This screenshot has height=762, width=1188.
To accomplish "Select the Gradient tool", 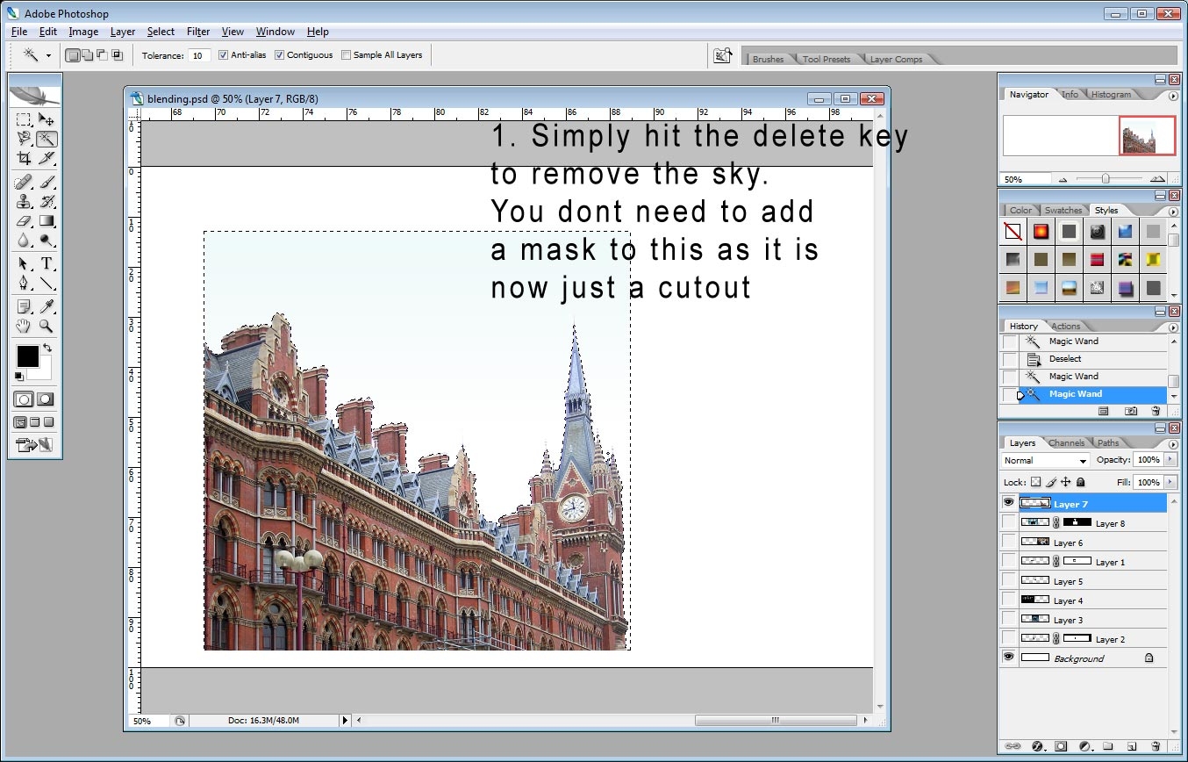I will (x=47, y=221).
